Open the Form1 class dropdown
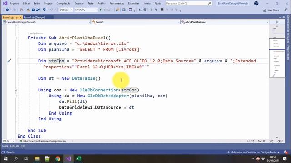 coord(135,22)
